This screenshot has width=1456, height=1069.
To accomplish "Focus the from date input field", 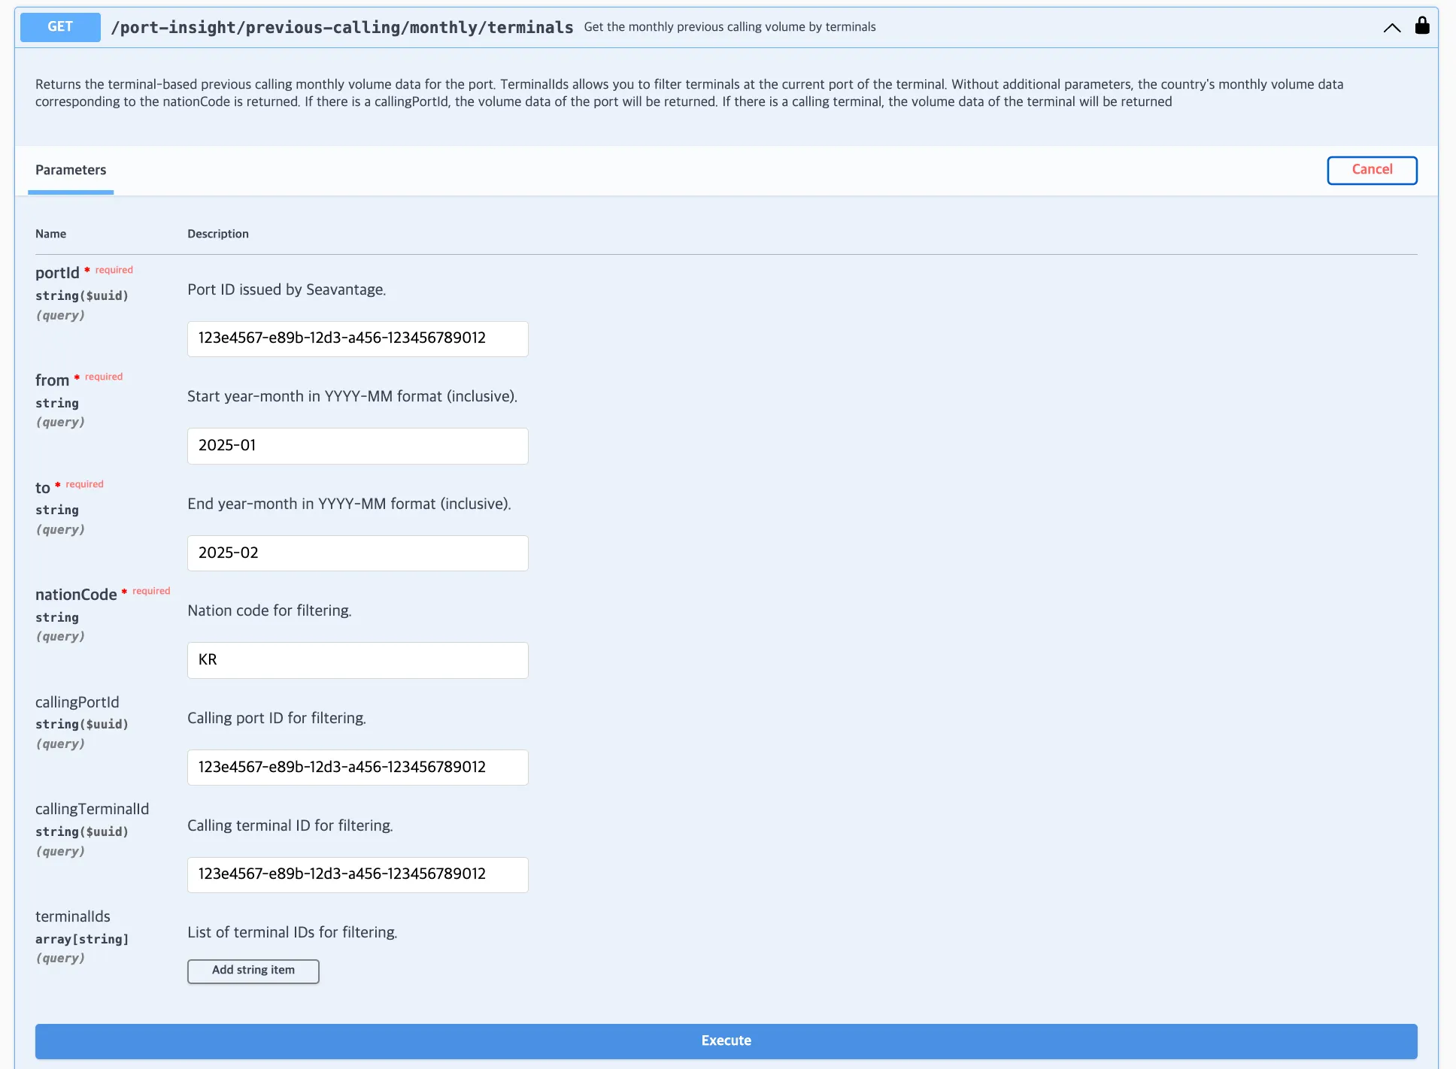I will pos(357,446).
